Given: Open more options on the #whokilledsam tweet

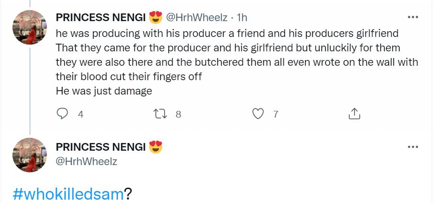Looking at the screenshot, I should click(x=412, y=147).
